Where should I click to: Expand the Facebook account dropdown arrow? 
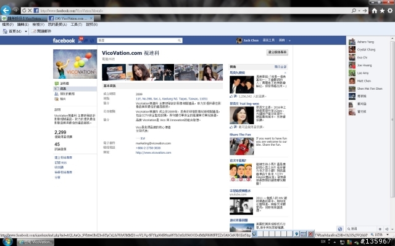[289, 41]
